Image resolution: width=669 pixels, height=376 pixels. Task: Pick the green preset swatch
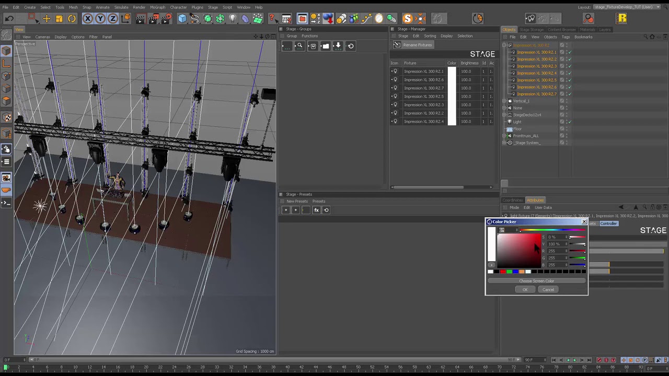click(x=509, y=272)
